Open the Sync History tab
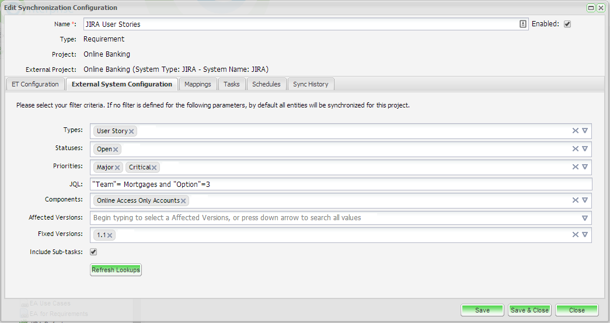The height and width of the screenshot is (323, 610). (311, 84)
